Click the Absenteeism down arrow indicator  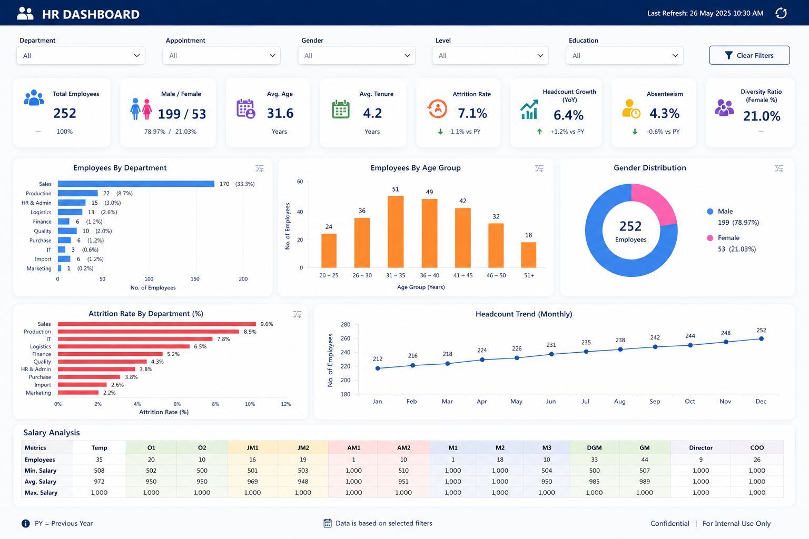click(x=635, y=132)
